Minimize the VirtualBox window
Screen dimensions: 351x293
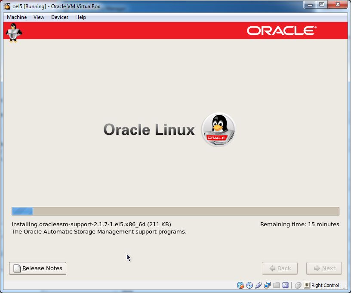tap(310, 4)
